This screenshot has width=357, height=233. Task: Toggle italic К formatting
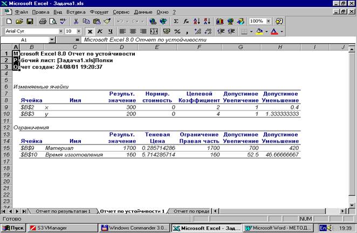[x=100, y=31]
